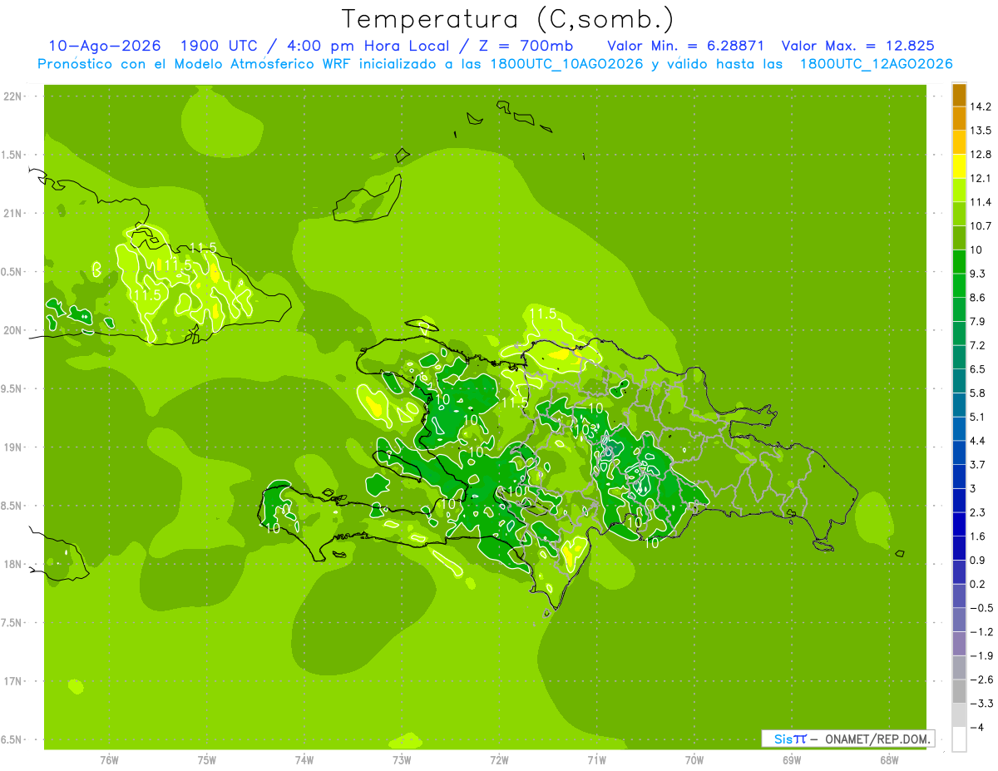Click the "11.4" colorbar label
The image size is (998, 771).
click(981, 202)
